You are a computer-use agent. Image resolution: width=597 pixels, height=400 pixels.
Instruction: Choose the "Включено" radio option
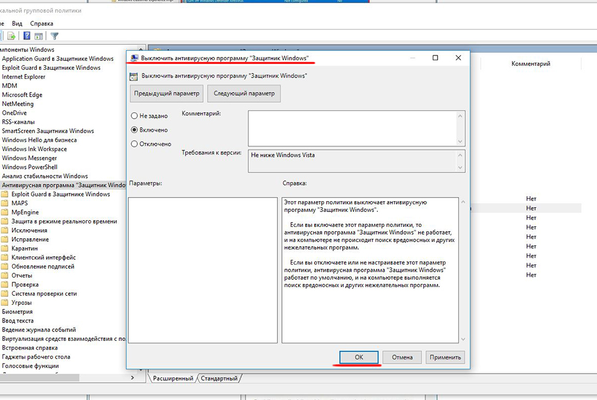(x=134, y=130)
